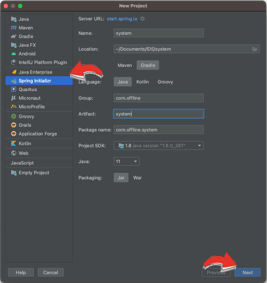Open the Project SDK dropdown arrow
This screenshot has height=283, width=267.
click(199, 146)
